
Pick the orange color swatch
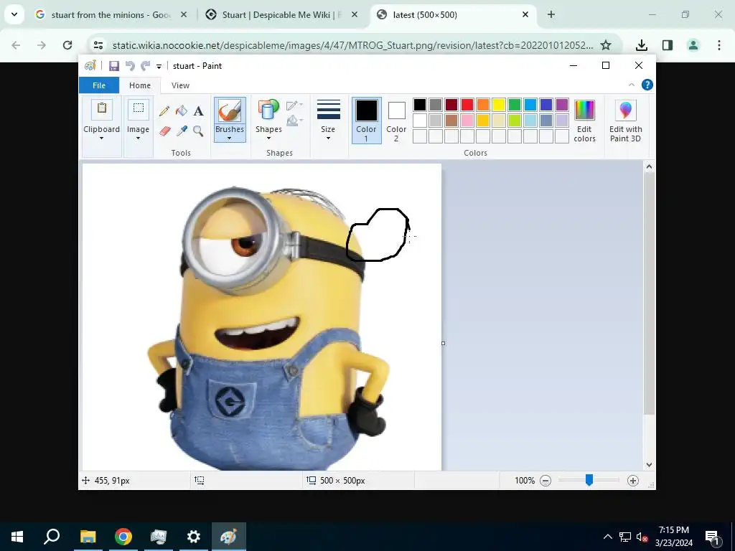[483, 105]
